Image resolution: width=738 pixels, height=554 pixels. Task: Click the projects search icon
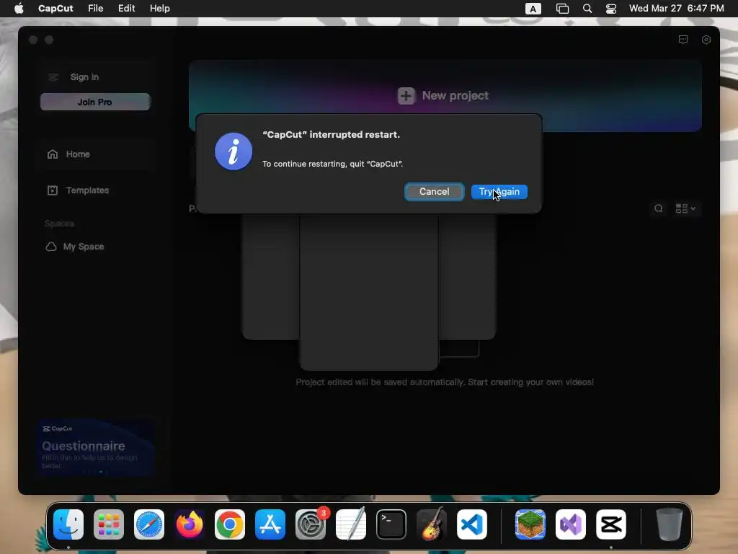659,208
